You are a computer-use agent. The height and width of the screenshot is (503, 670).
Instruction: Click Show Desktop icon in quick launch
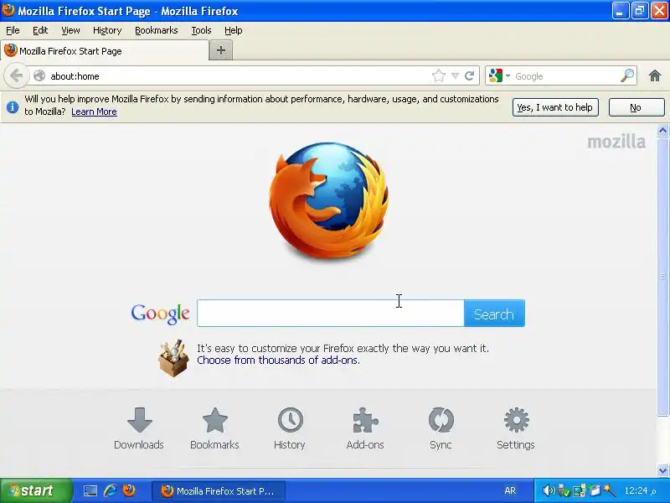[90, 490]
